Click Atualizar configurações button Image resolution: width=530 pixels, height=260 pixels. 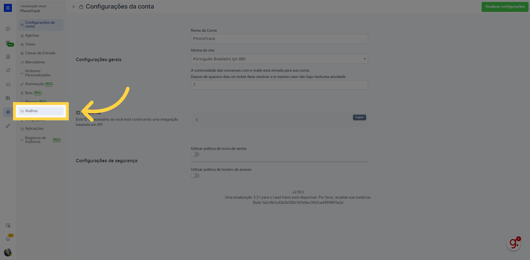[505, 7]
